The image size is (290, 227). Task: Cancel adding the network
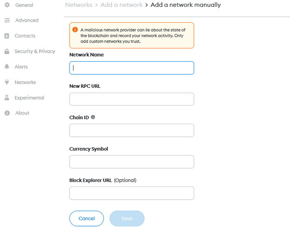[x=87, y=218]
